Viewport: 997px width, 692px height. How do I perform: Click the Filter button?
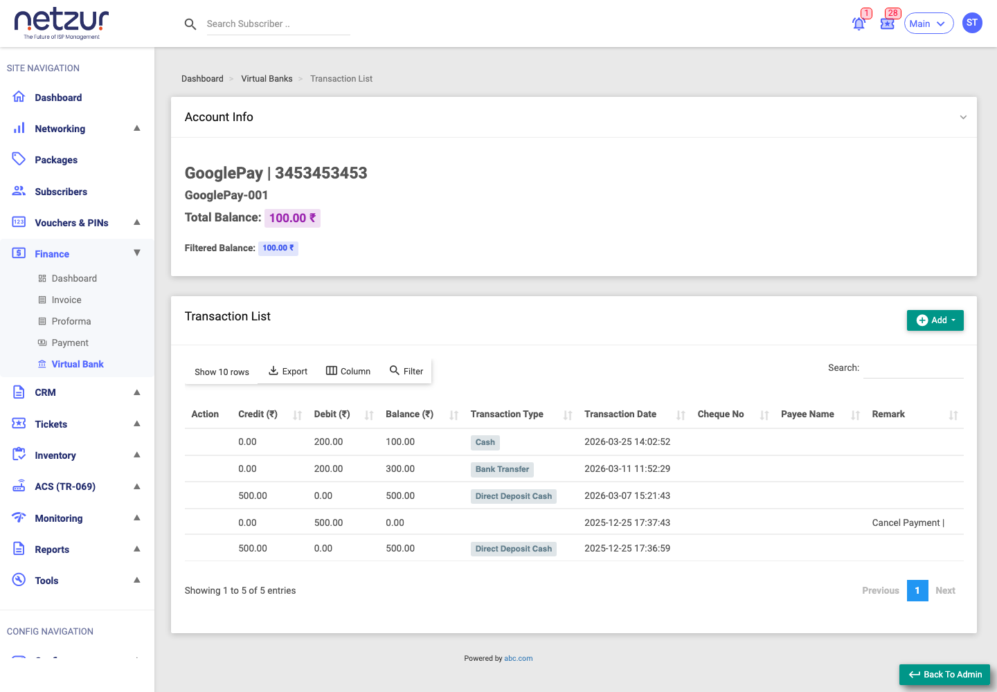pyautogui.click(x=406, y=371)
